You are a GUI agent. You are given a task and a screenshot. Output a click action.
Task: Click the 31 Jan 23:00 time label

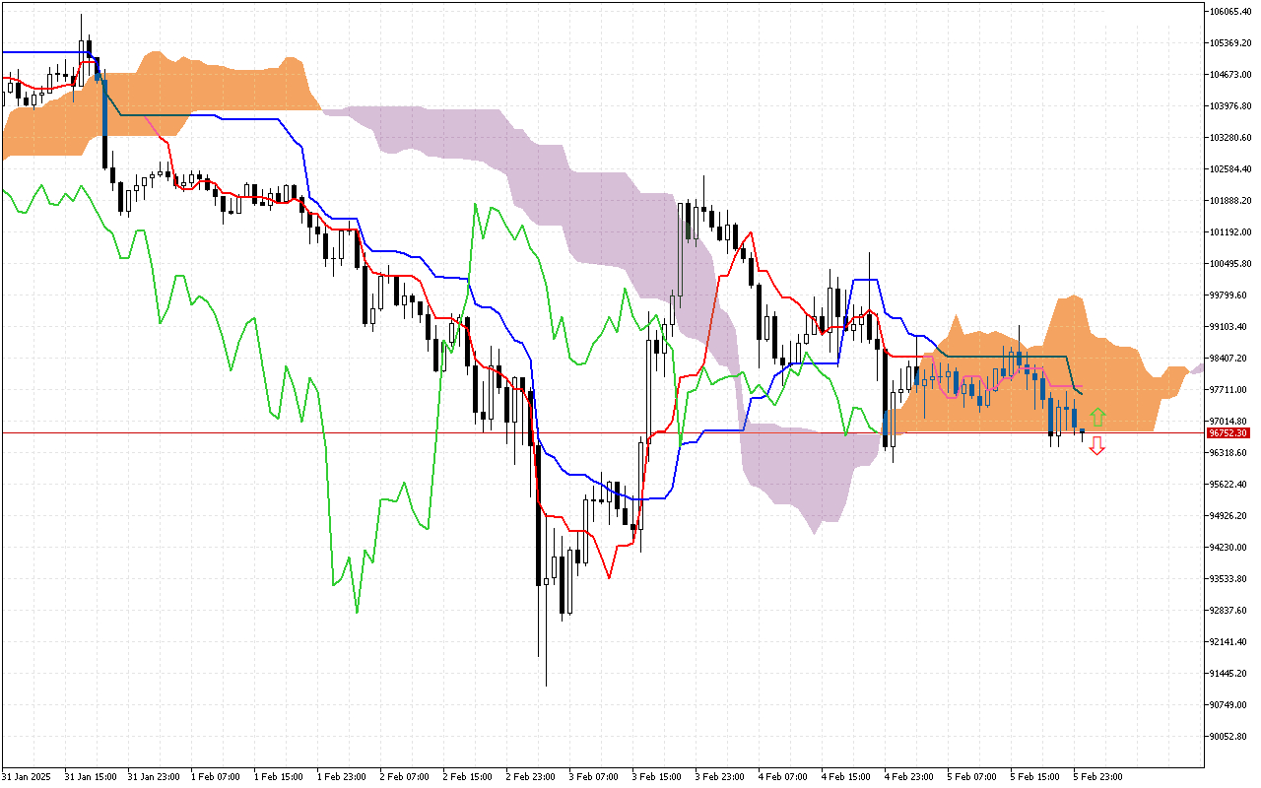(153, 776)
